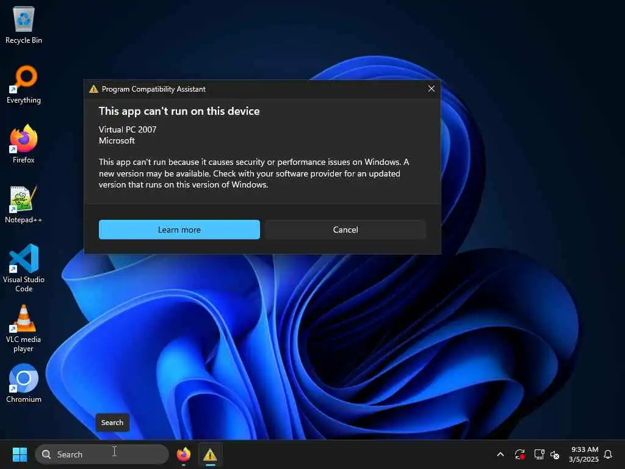Click the Compatibility Assistant warning taskbar icon
Screen dimensions: 625x469
tap(210, 454)
